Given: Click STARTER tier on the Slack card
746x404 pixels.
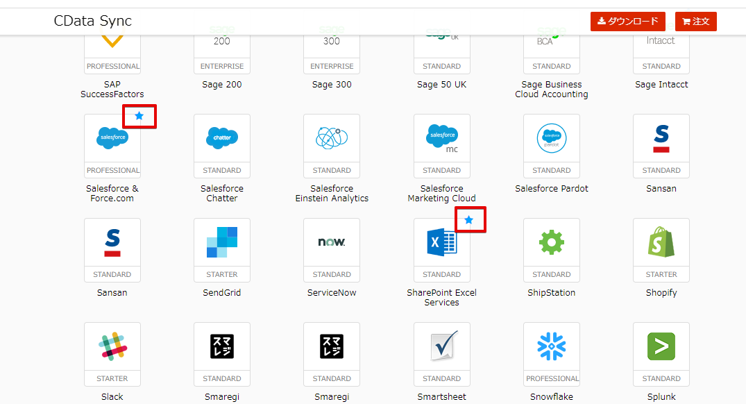Looking at the screenshot, I should [x=112, y=379].
